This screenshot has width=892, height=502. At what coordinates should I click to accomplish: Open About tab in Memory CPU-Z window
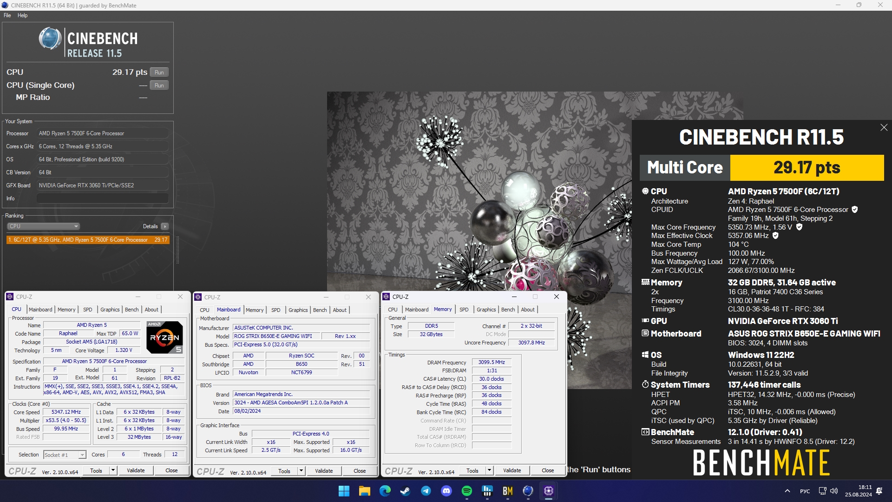point(528,310)
